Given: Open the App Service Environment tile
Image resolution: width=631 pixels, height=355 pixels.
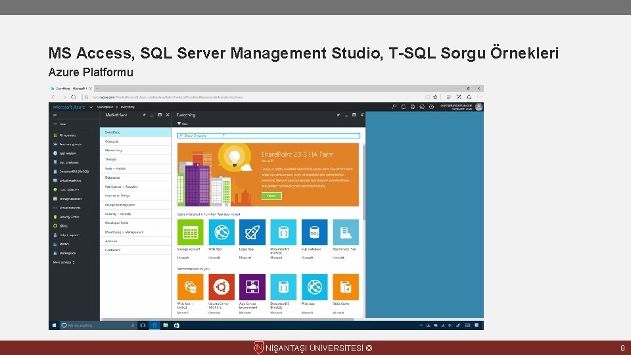Looking at the screenshot, I should [x=252, y=287].
